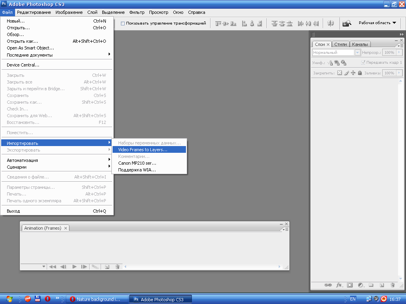The image size is (406, 304).
Task: Click Unify layer style icon
Action: 344,63
